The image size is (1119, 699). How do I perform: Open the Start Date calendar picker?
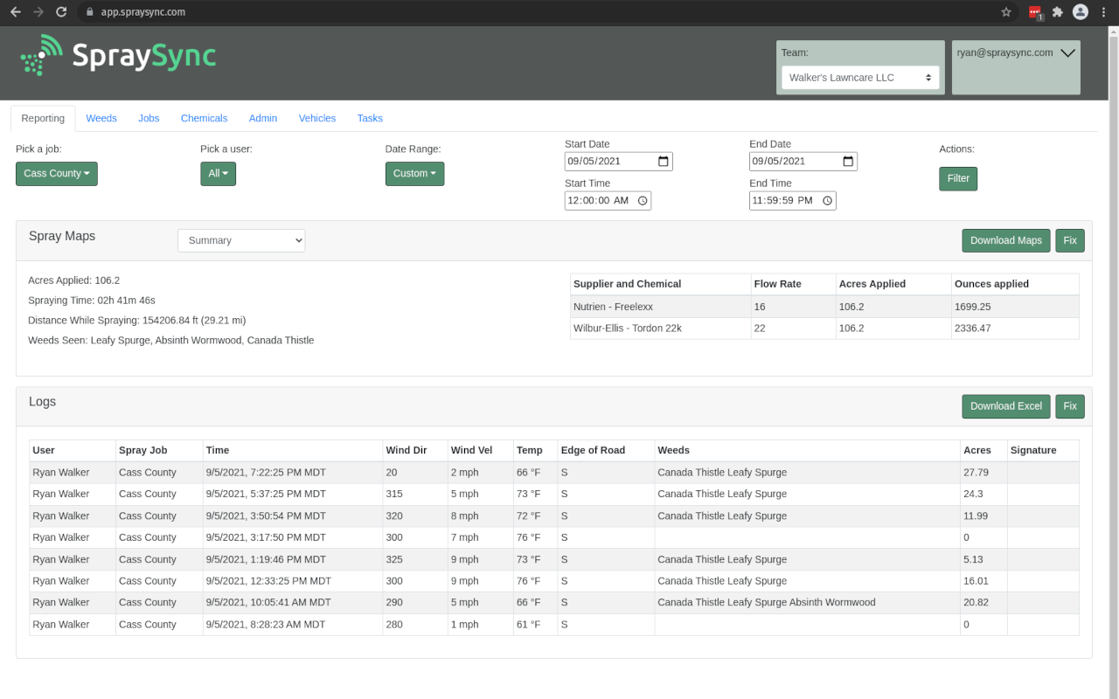click(x=662, y=161)
